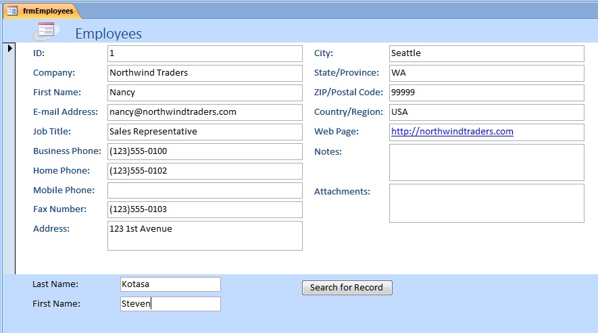This screenshot has height=333, width=598.
Task: Click the ID field containing 1
Action: coord(205,53)
